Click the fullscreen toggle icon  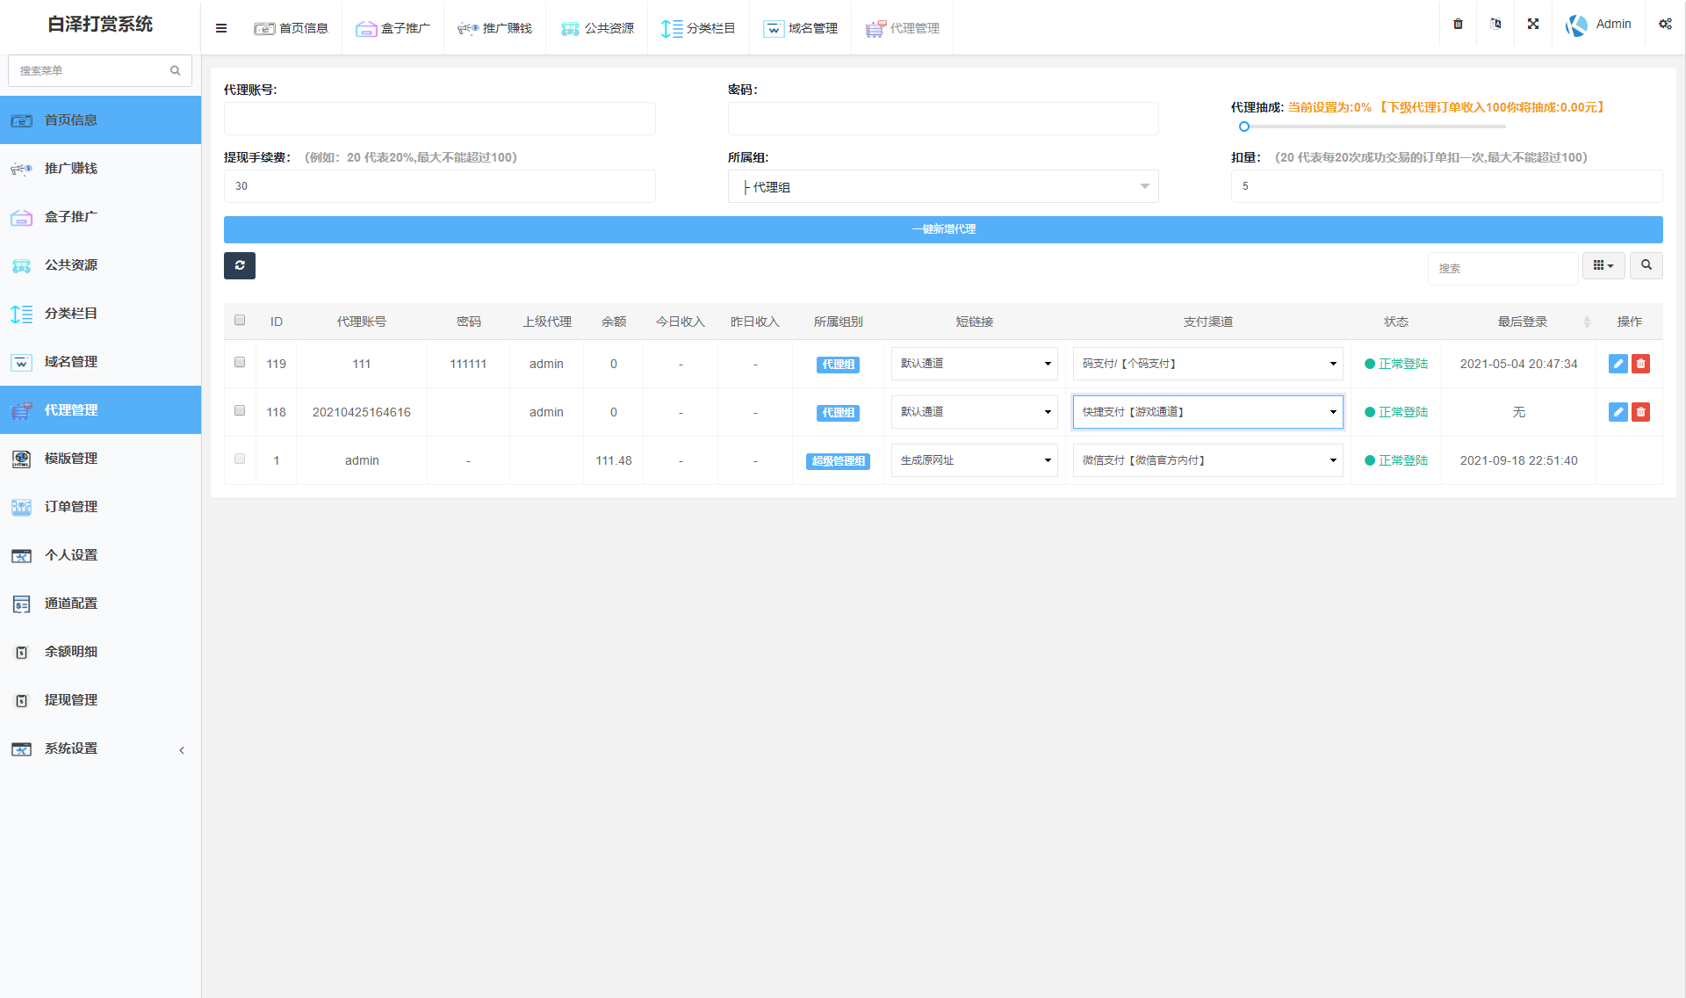point(1533,25)
